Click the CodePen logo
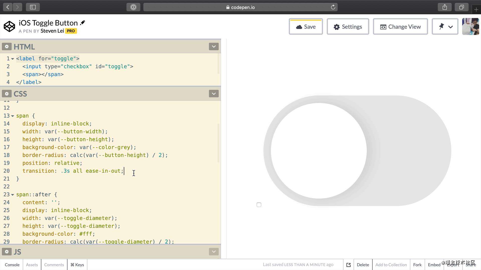Screen dimensions: 481x270 [x=10, y=26]
